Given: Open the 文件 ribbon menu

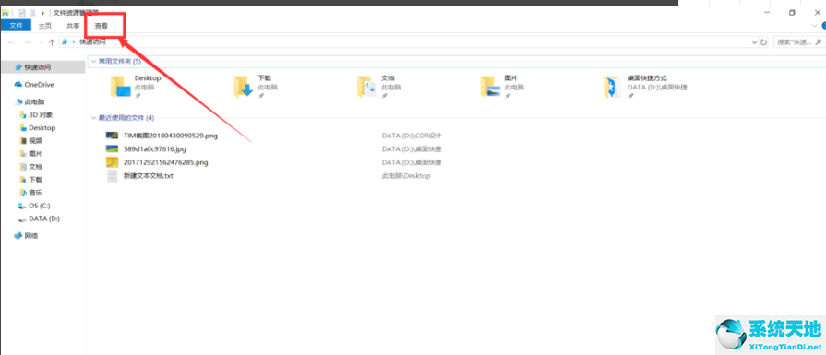Looking at the screenshot, I should (x=16, y=25).
